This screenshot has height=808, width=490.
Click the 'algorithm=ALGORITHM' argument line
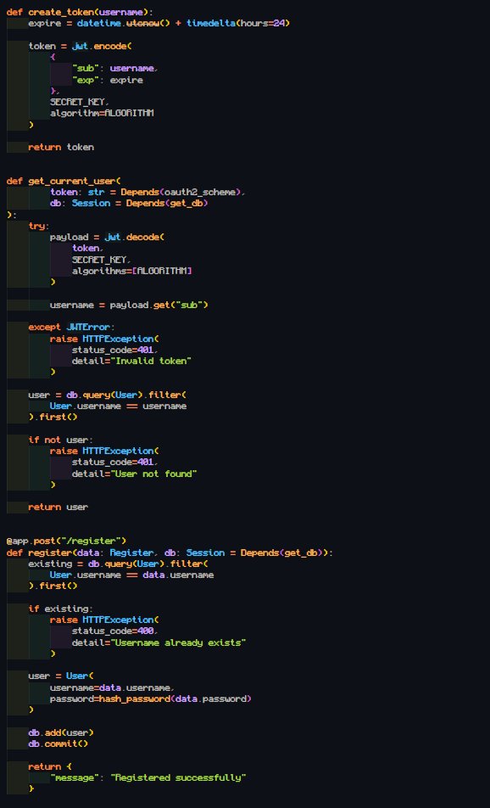[102, 113]
